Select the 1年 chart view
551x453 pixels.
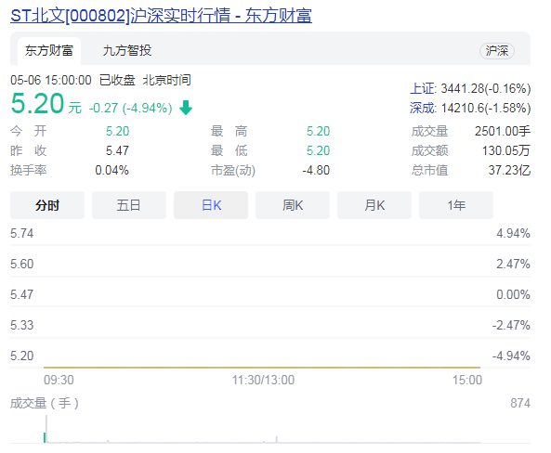[456, 205]
